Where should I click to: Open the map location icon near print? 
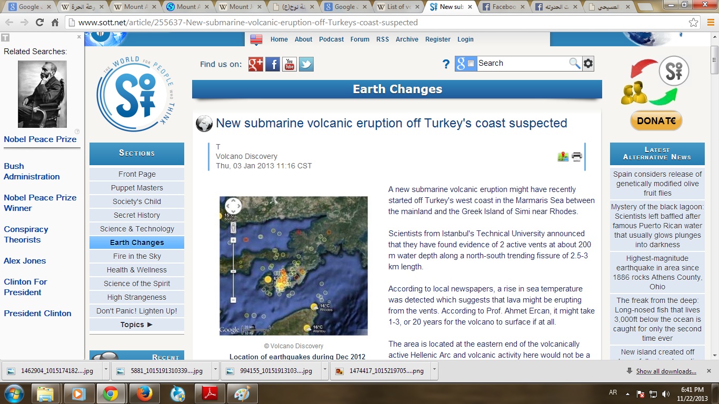(563, 156)
